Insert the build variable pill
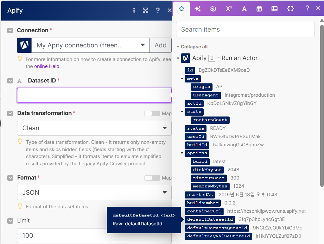 (x=200, y=162)
